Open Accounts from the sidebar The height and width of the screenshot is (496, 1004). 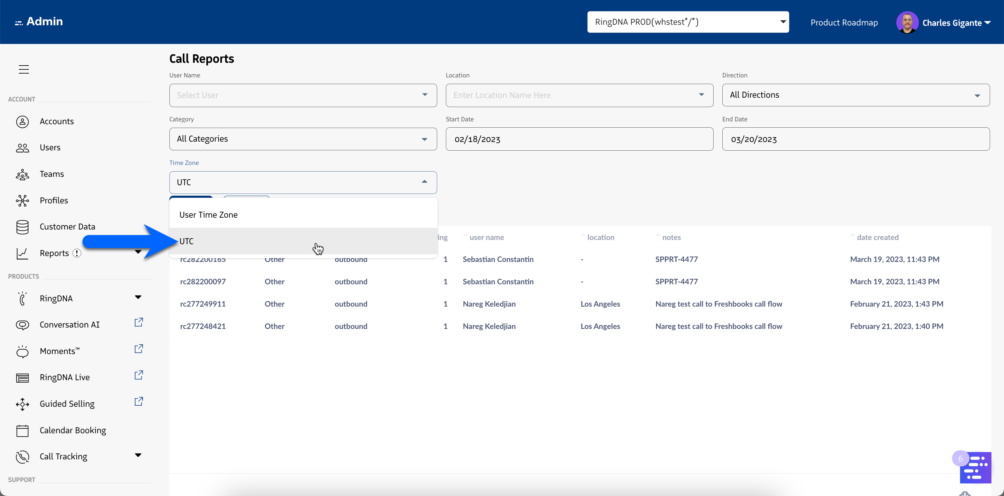56,121
